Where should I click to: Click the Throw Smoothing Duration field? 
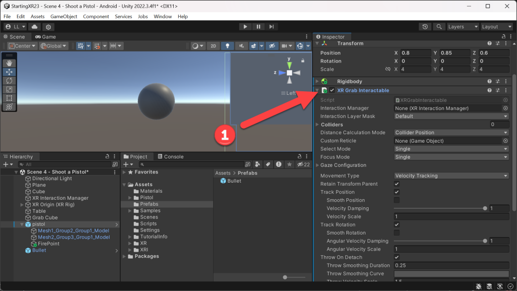click(451, 265)
